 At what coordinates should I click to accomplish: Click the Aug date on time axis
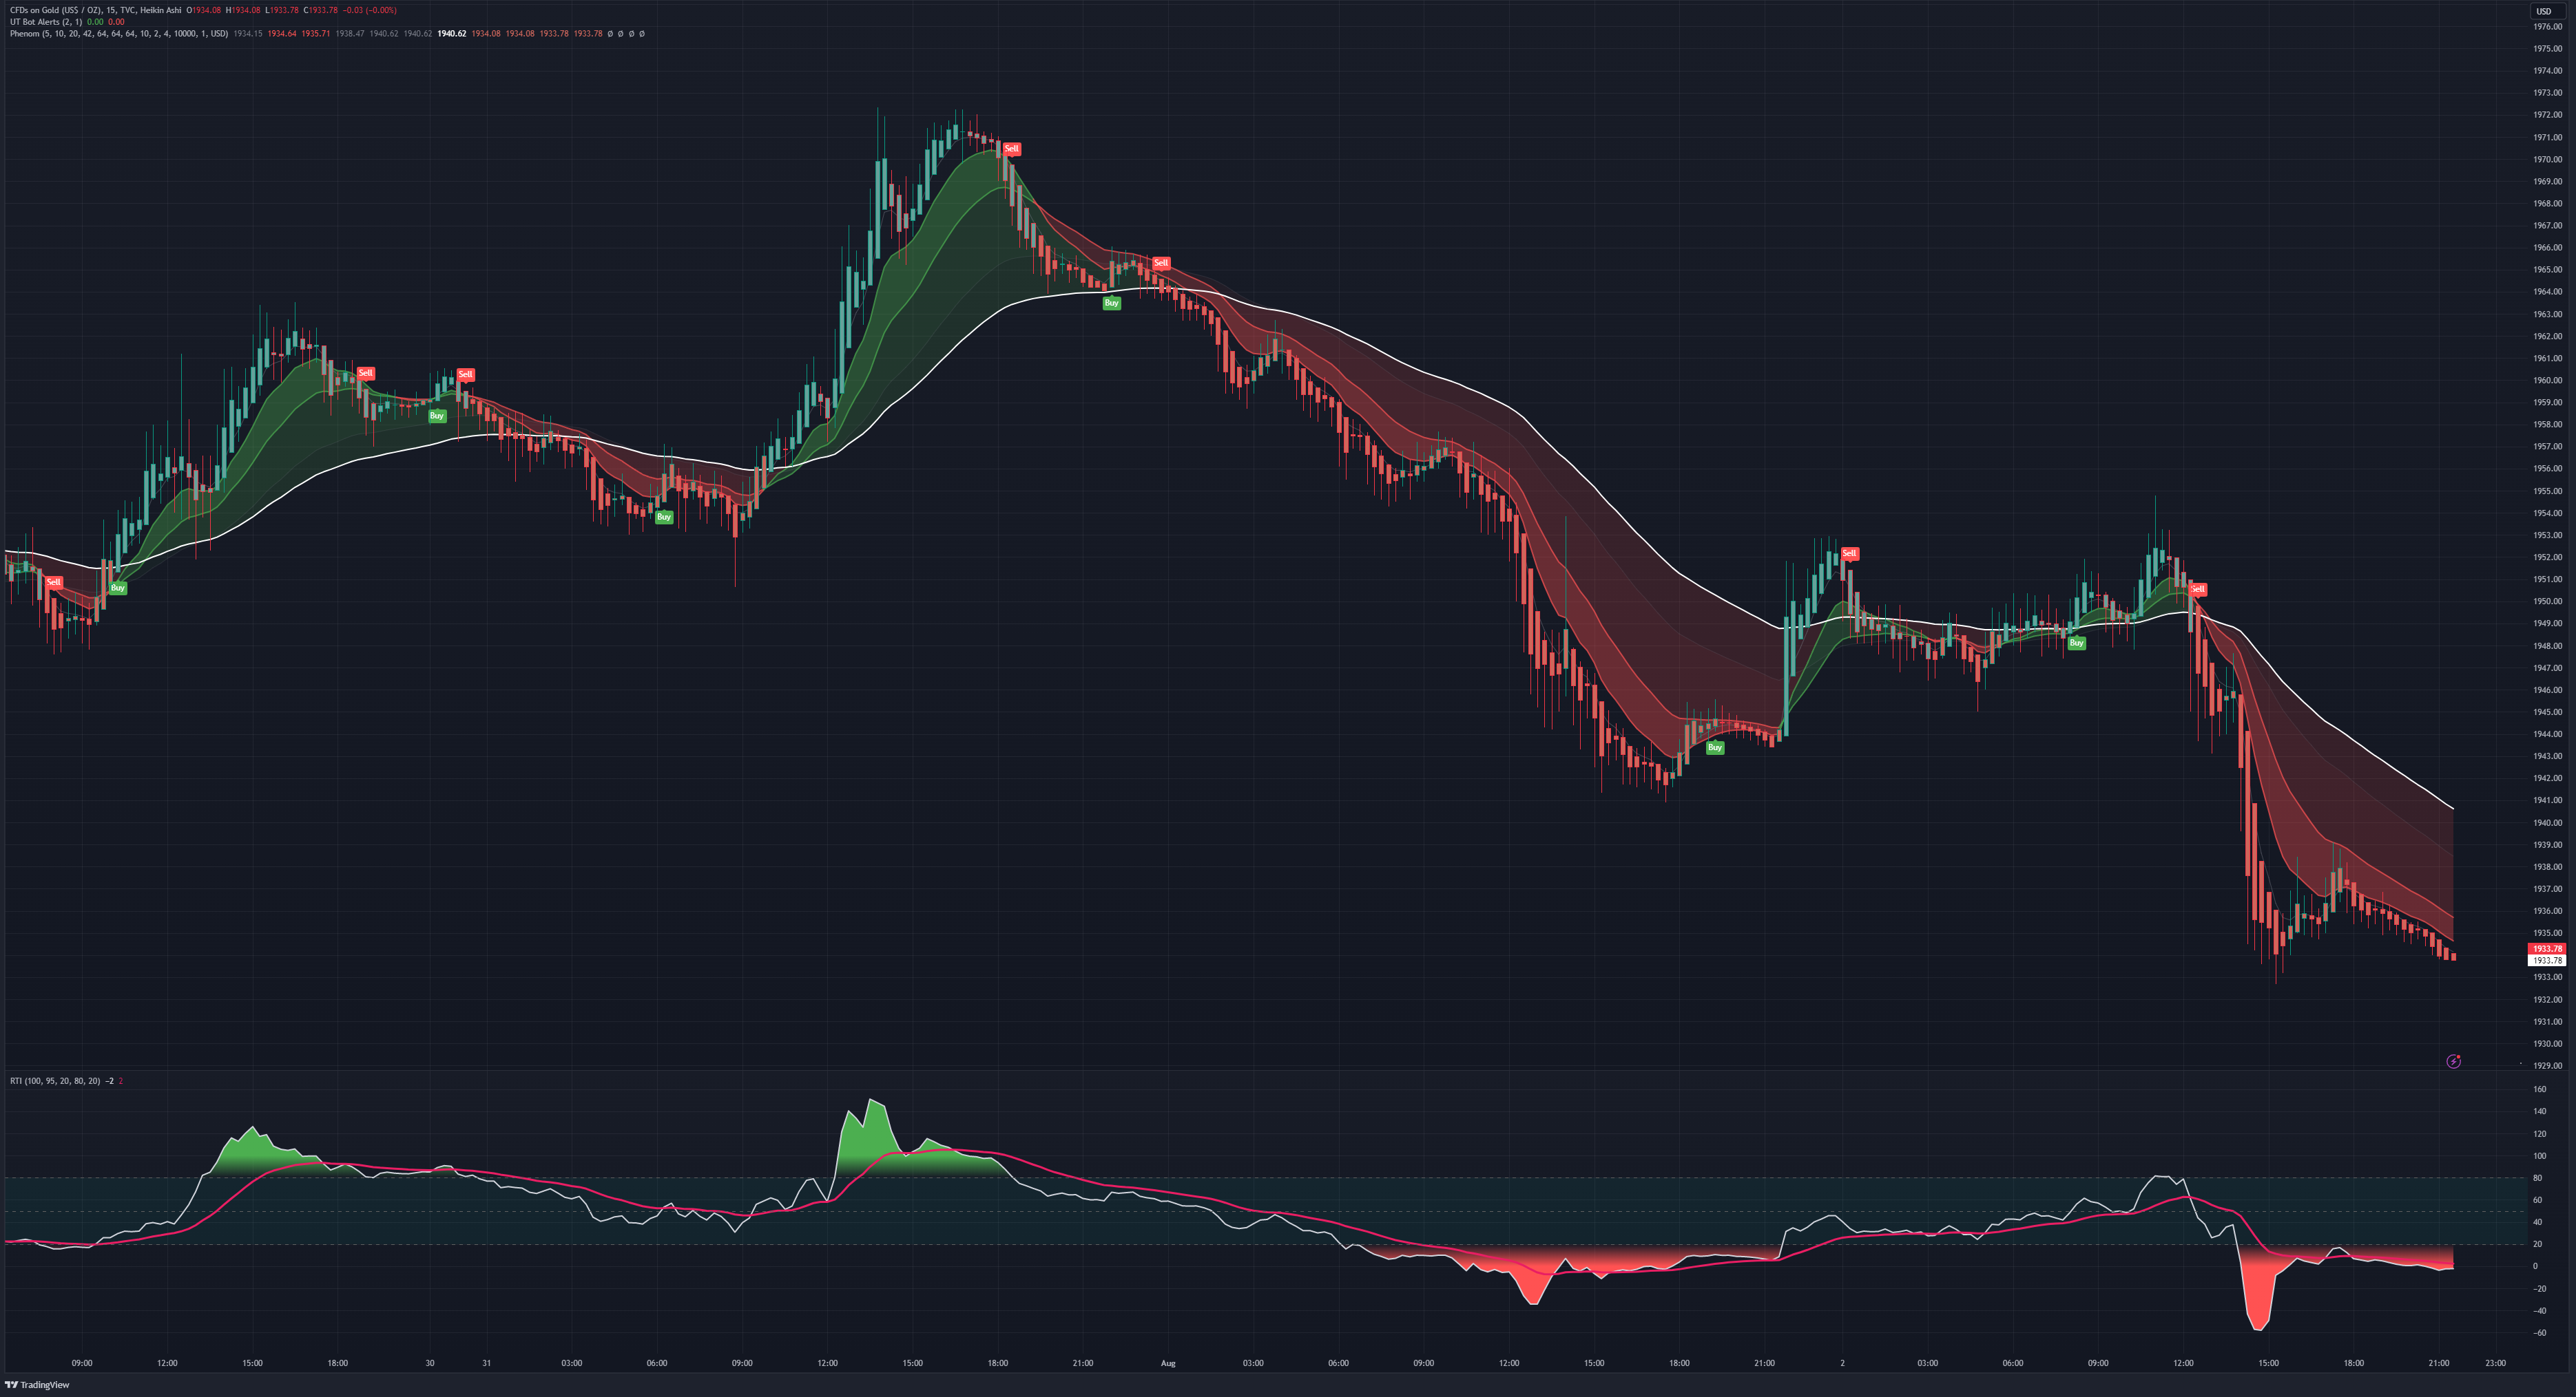(x=1167, y=1363)
